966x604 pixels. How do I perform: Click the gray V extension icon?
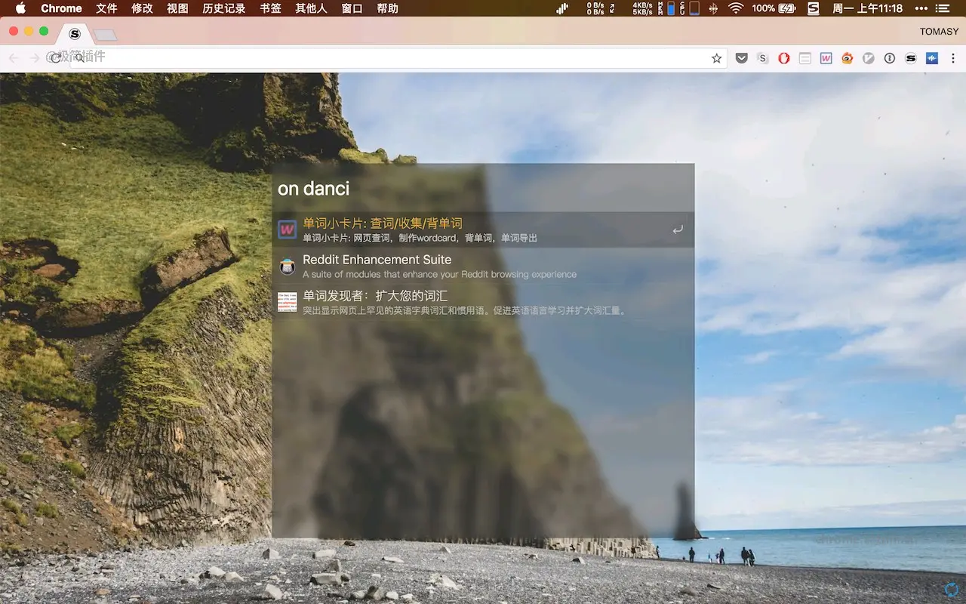[868, 58]
